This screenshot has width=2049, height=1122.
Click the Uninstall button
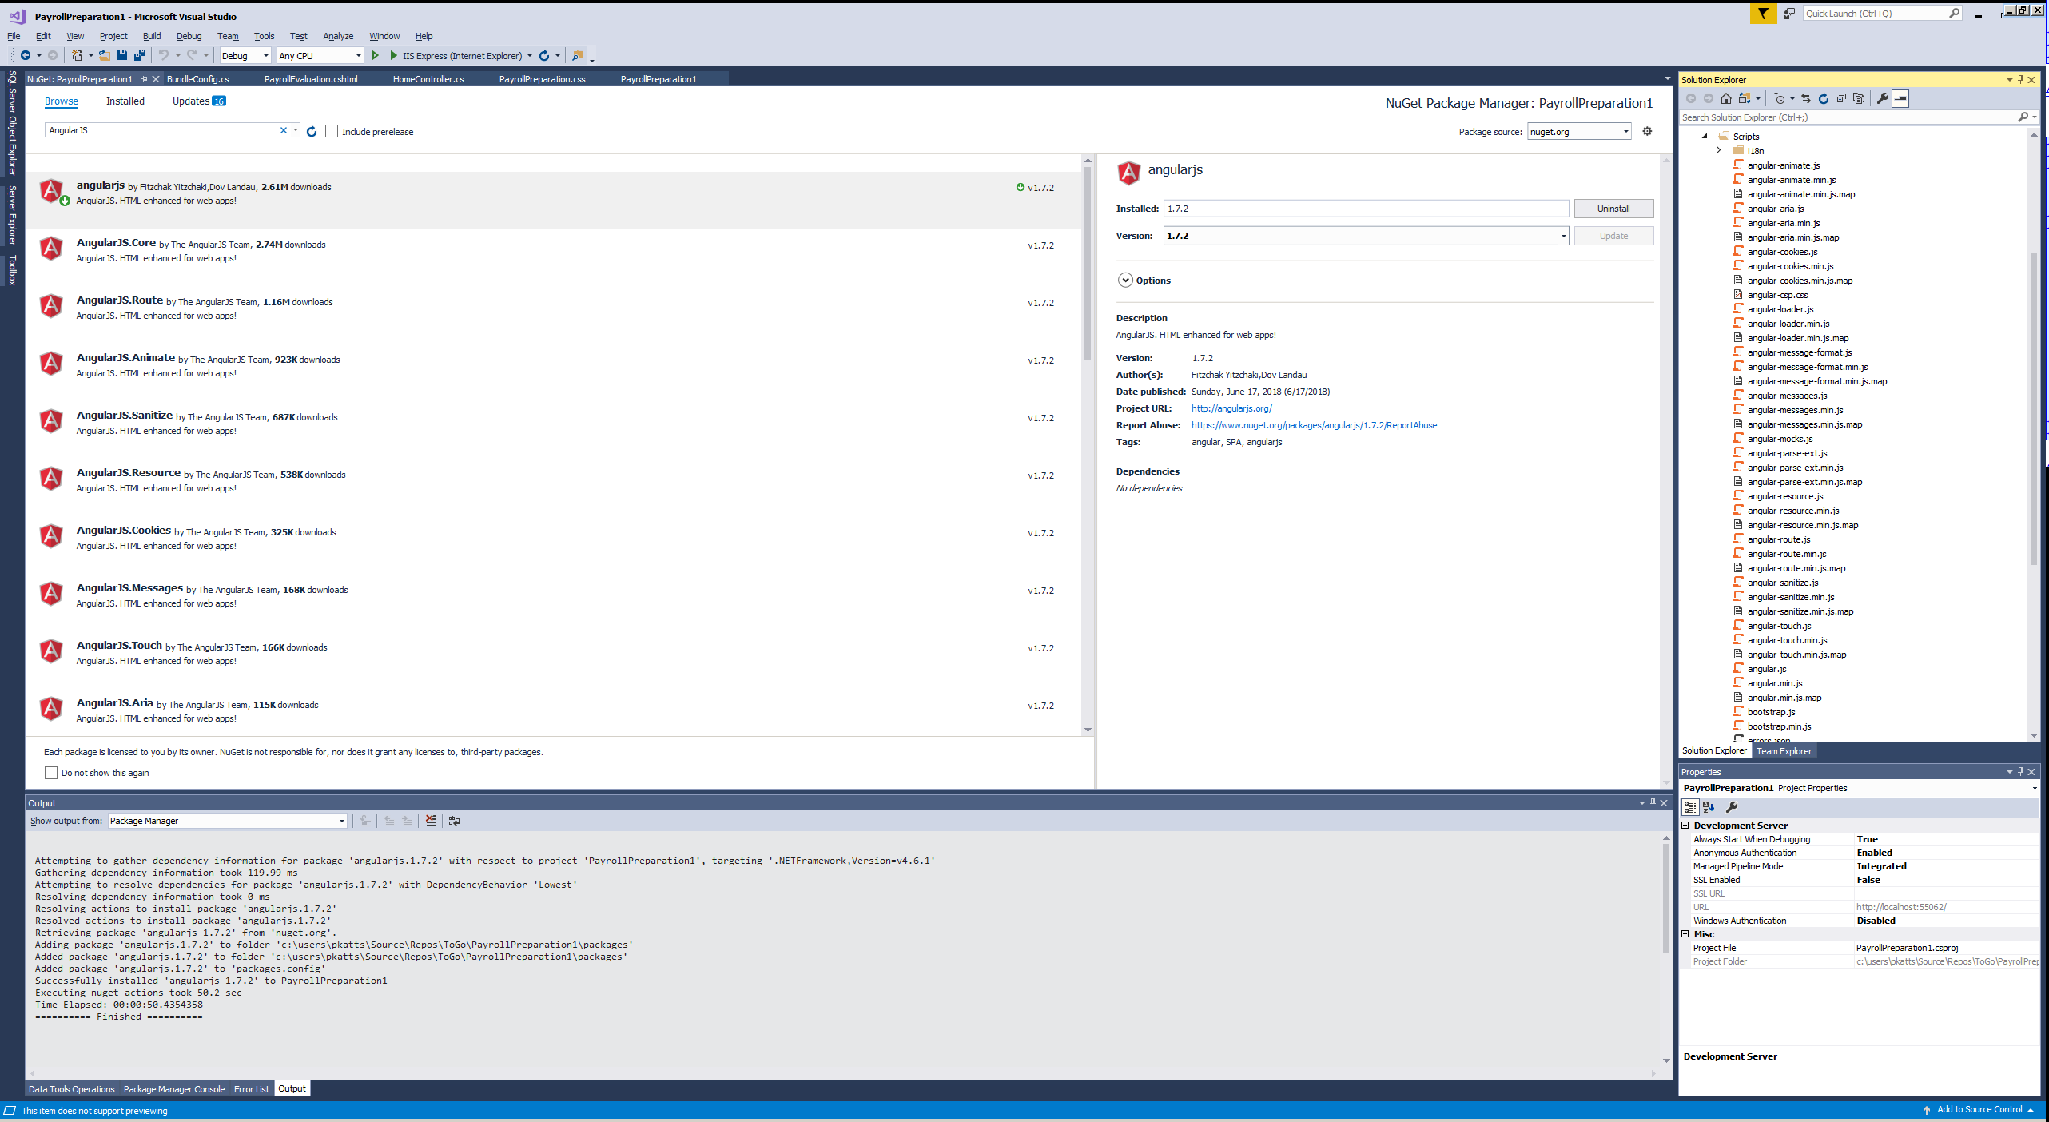(x=1613, y=209)
